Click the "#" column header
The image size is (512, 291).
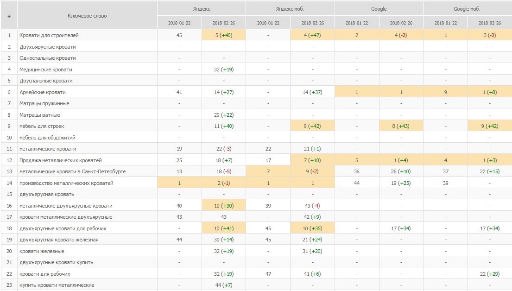9,16
